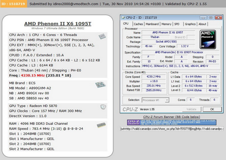The height and width of the screenshot is (160, 226).
Task: Click the Core Speed value 4230.2 MHz
Action: [x=153, y=77]
